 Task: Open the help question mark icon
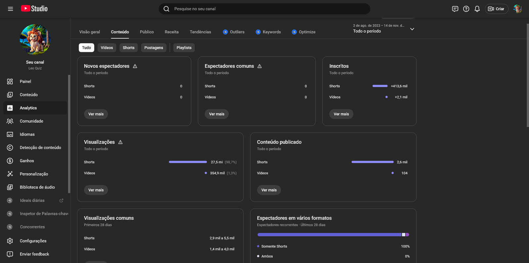click(x=466, y=9)
